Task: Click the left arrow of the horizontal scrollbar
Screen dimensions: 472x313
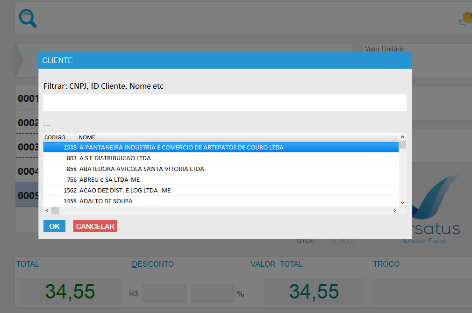Action: pos(47,211)
